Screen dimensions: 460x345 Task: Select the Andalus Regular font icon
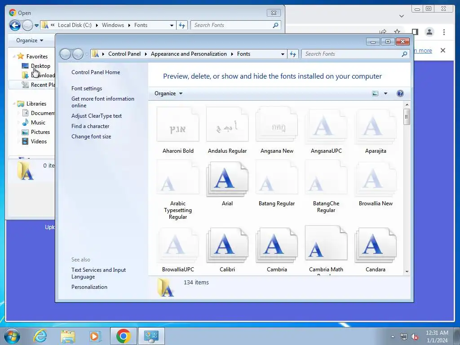tap(227, 124)
